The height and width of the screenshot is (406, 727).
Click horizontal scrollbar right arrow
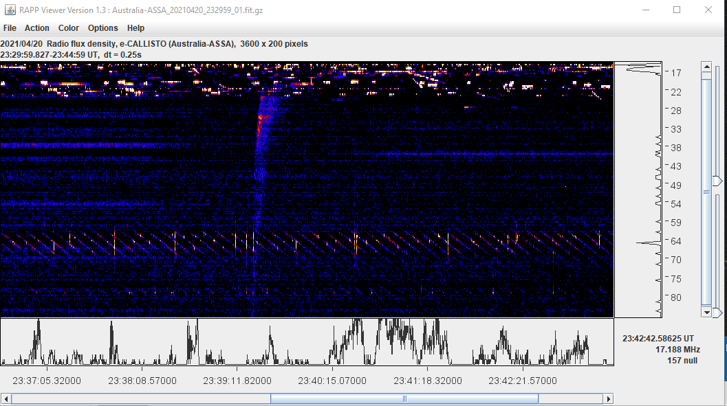pyautogui.click(x=607, y=398)
